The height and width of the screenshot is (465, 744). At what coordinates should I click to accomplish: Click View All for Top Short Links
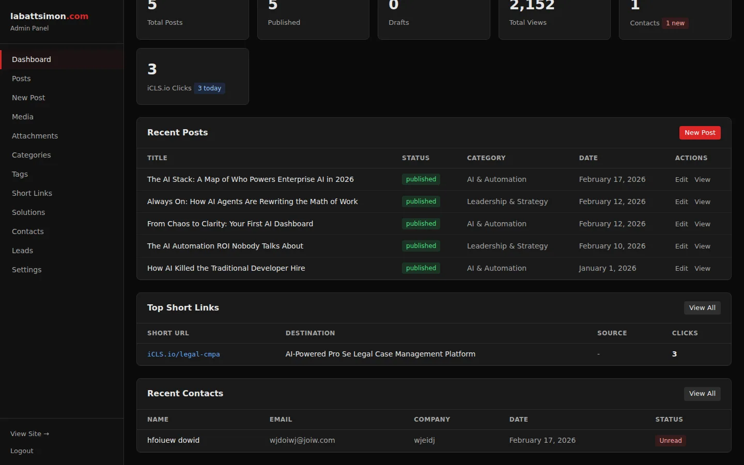tap(702, 307)
